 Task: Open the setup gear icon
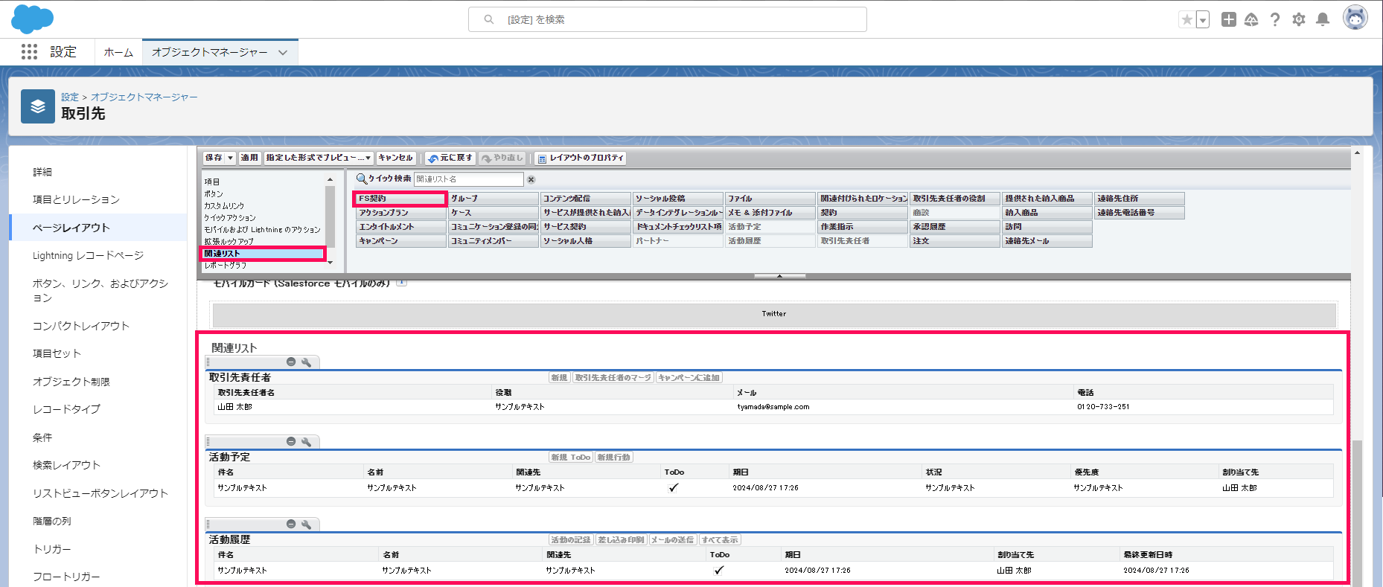tap(1299, 19)
